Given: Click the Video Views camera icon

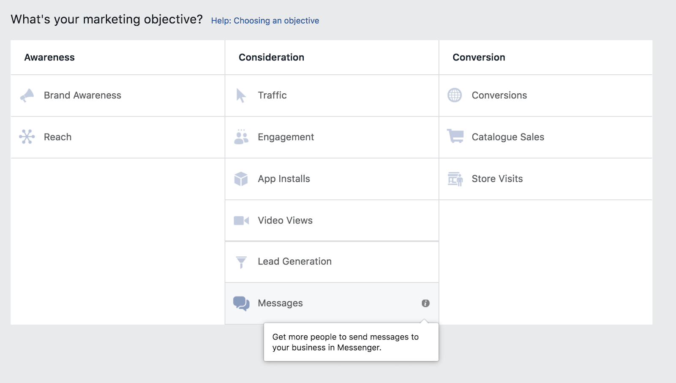Looking at the screenshot, I should pyautogui.click(x=241, y=220).
